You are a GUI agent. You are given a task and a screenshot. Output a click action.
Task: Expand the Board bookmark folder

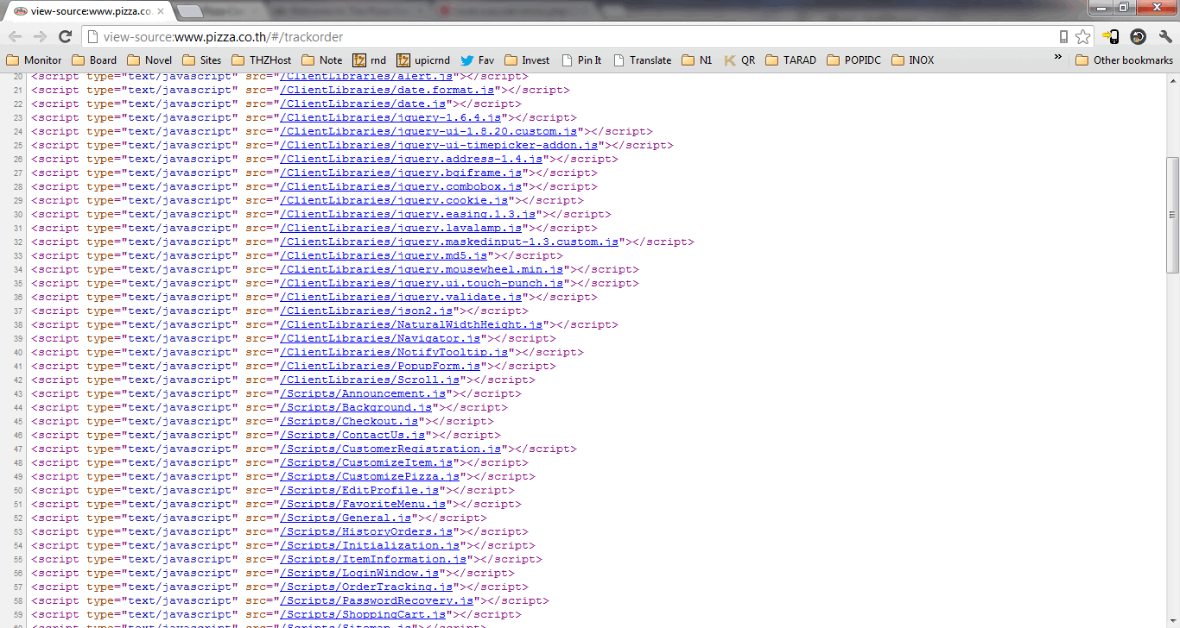[94, 60]
